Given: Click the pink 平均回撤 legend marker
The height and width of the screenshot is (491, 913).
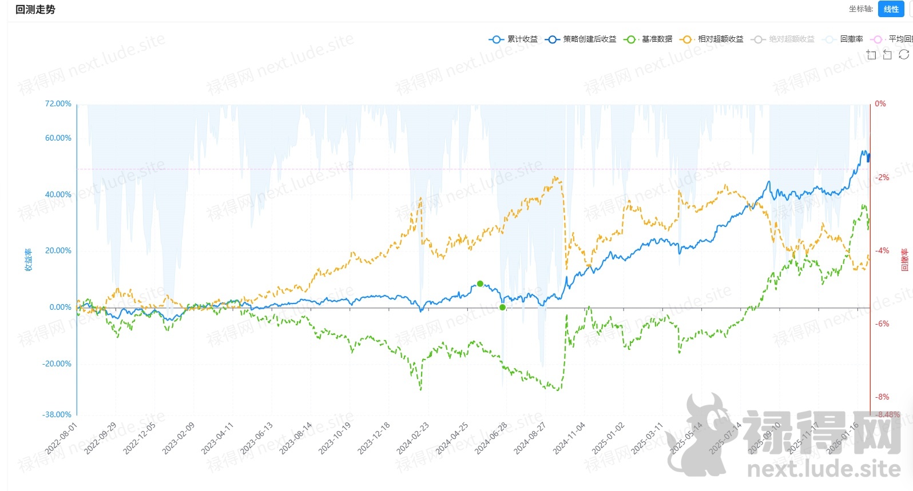Looking at the screenshot, I should coord(877,39).
